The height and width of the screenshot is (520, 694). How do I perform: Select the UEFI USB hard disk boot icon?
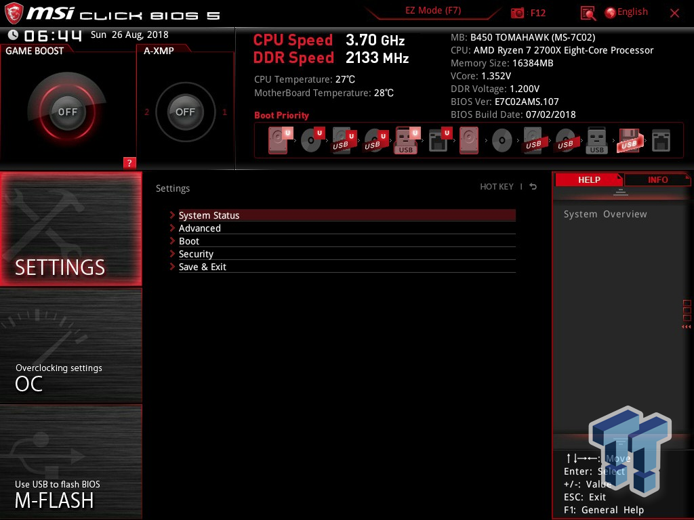coord(344,141)
